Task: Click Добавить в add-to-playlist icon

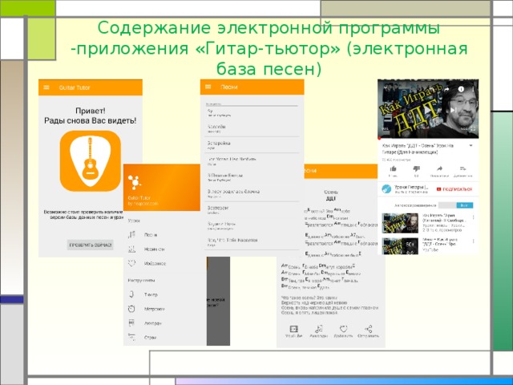Action: [x=463, y=169]
